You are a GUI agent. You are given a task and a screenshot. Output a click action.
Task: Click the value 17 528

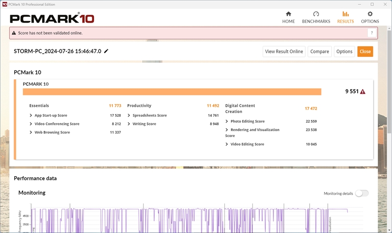(116, 116)
